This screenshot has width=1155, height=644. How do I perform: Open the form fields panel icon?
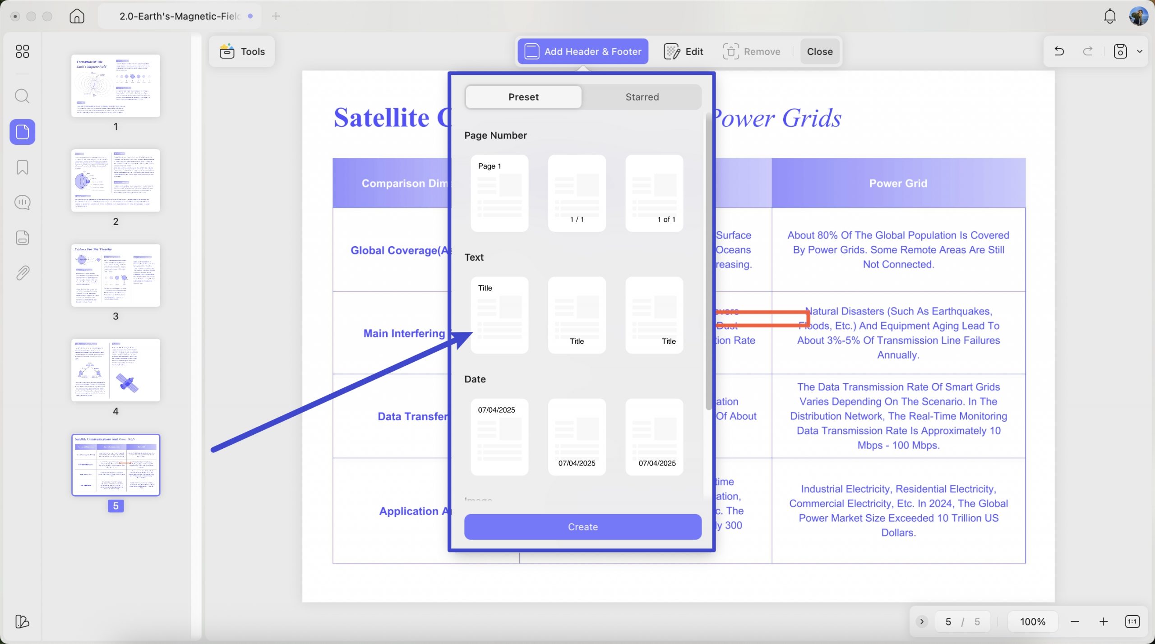(x=22, y=238)
